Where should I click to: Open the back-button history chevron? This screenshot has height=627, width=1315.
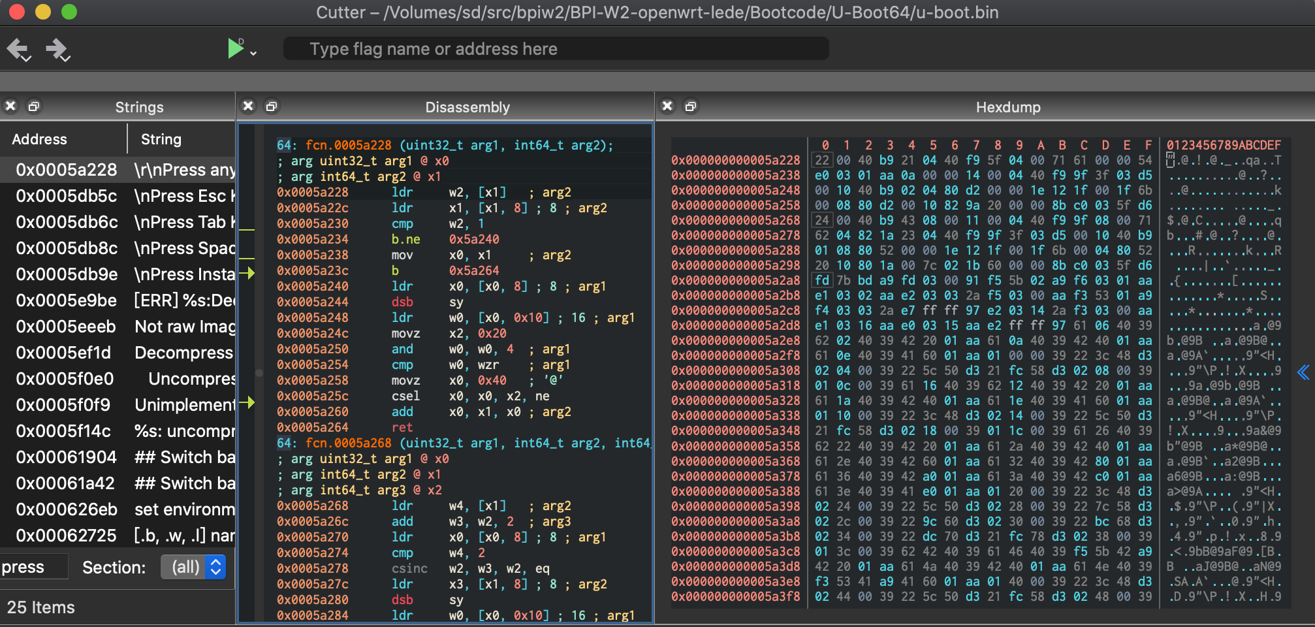tap(27, 57)
